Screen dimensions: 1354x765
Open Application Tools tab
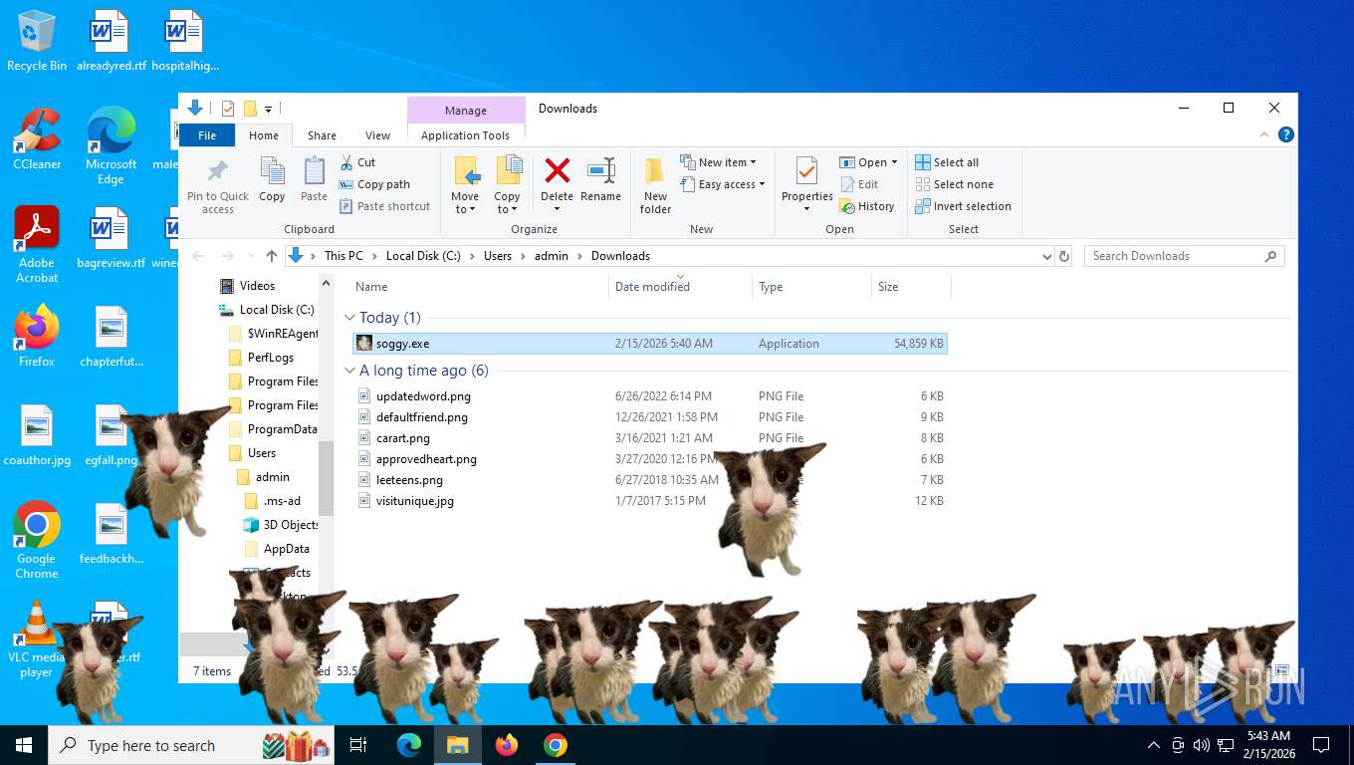tap(465, 135)
